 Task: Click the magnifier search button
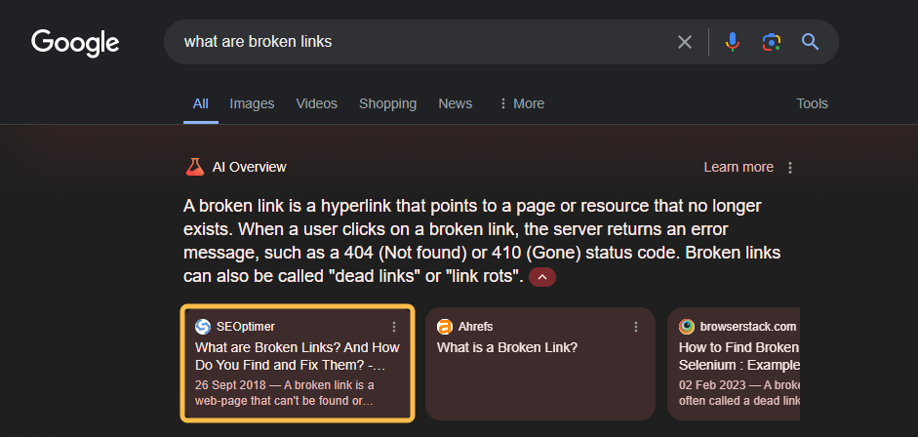[x=810, y=42]
